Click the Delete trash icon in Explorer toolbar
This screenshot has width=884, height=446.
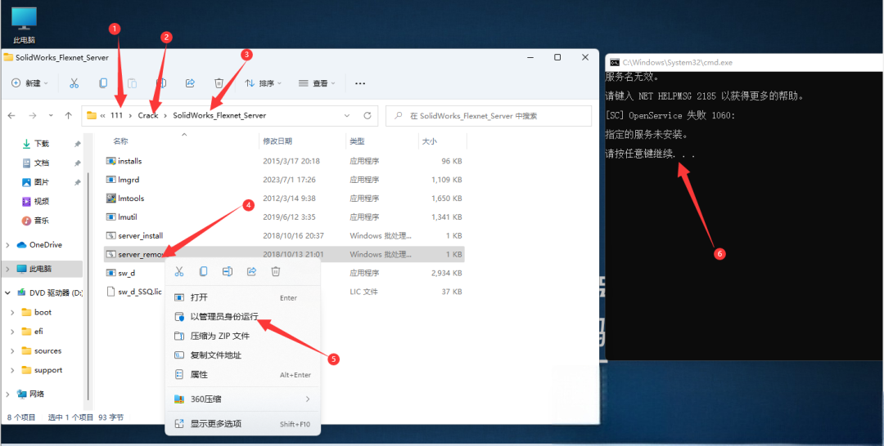point(219,83)
